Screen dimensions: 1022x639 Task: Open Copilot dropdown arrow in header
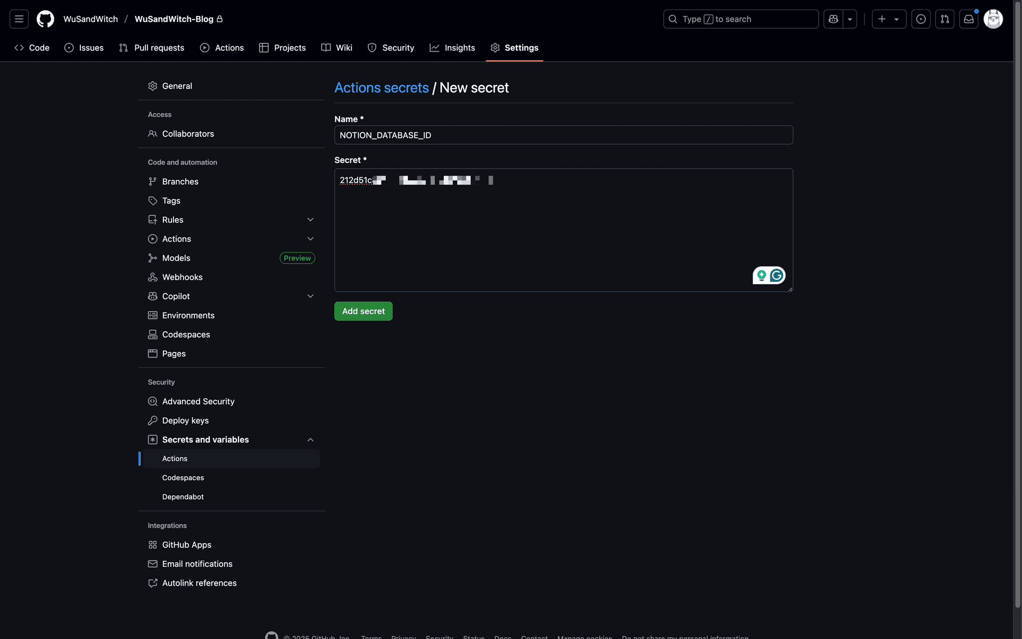coord(850,19)
